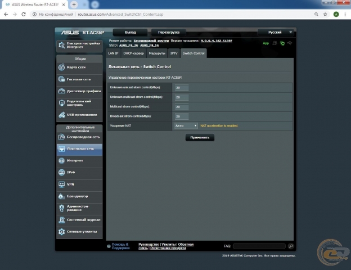Expand the Ускорение NAT dropdown

[x=186, y=125]
